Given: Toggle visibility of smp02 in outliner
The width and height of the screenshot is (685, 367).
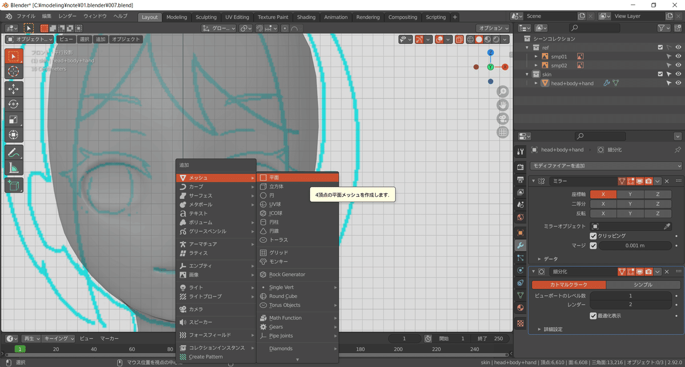Looking at the screenshot, I should click(x=678, y=66).
